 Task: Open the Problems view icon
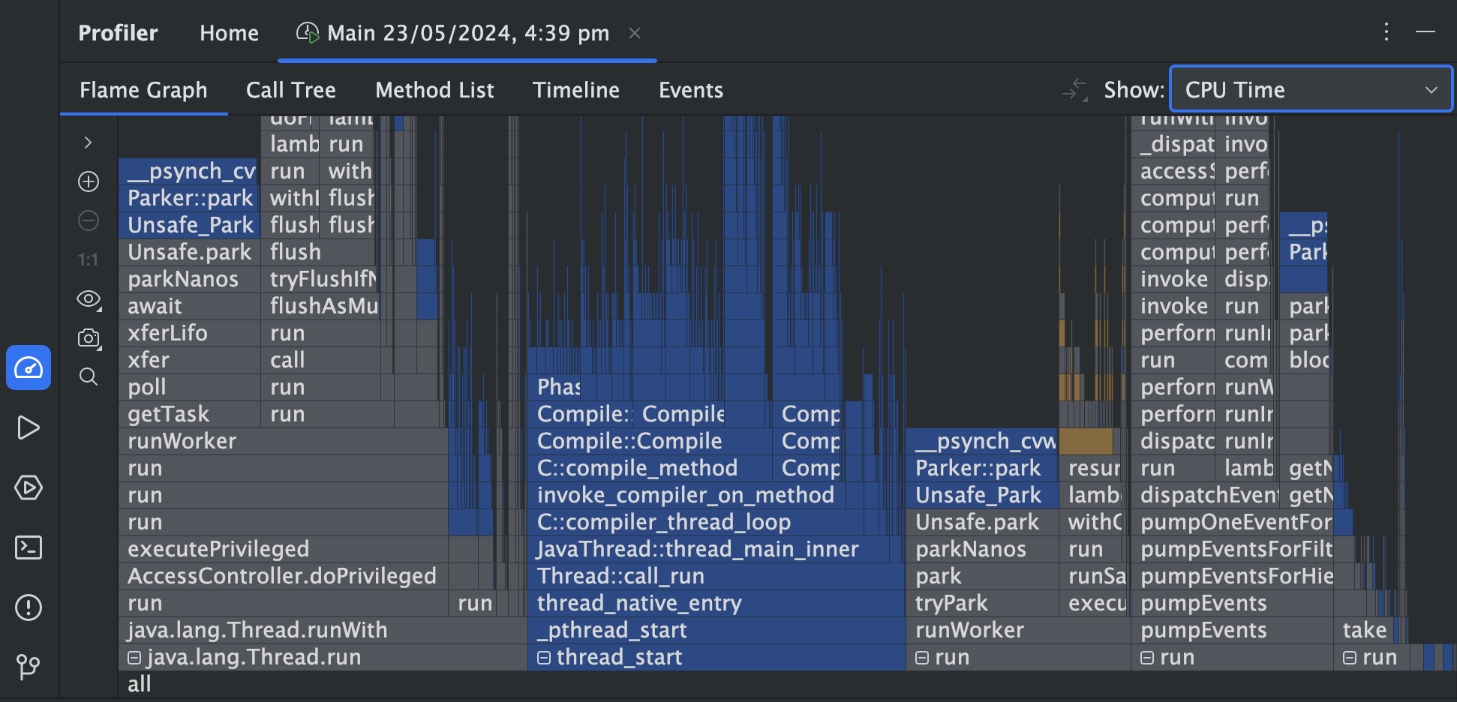[28, 607]
